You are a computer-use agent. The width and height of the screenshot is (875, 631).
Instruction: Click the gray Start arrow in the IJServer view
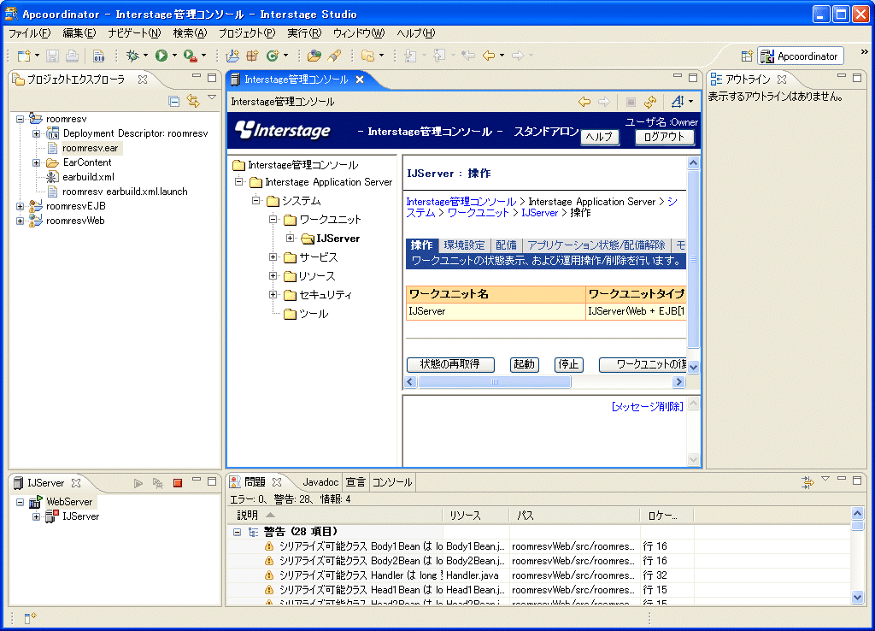click(138, 483)
